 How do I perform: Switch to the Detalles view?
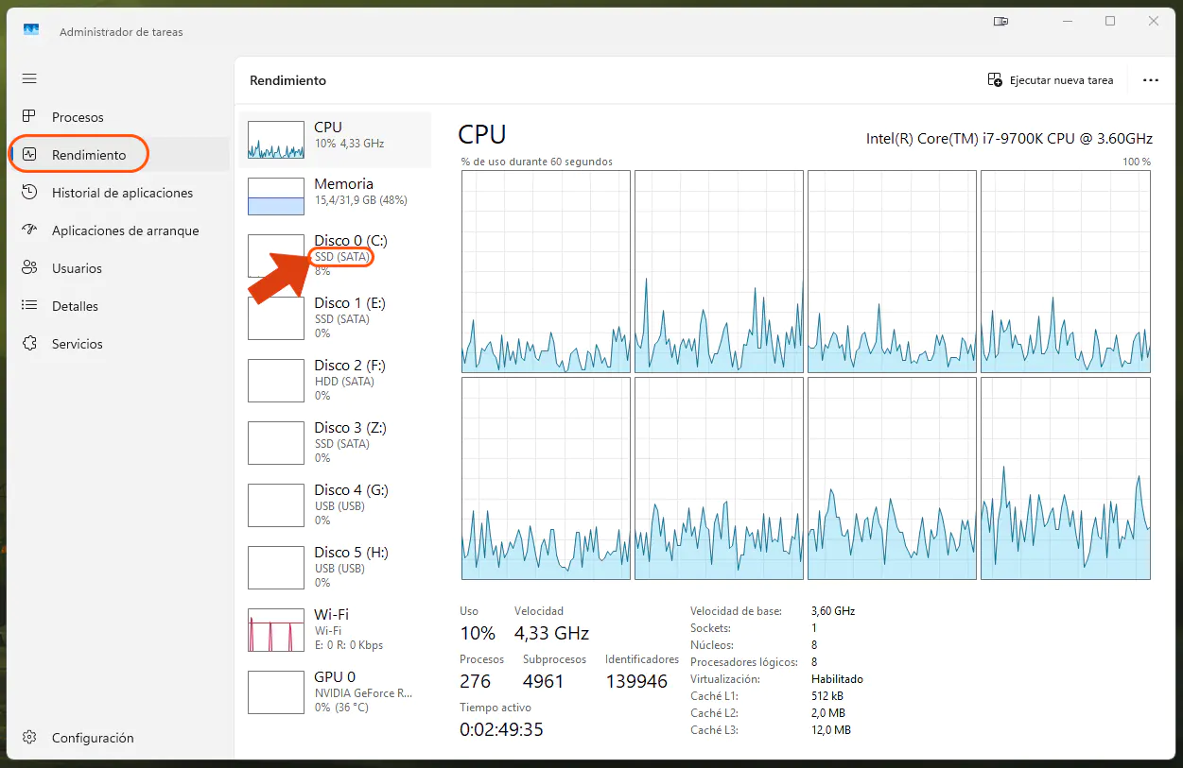(75, 305)
